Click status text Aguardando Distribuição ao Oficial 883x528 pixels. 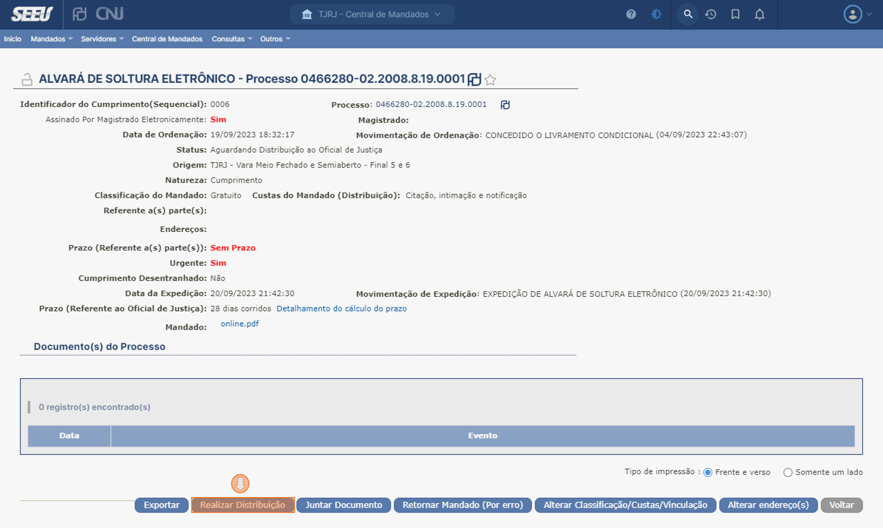pyautogui.click(x=296, y=150)
